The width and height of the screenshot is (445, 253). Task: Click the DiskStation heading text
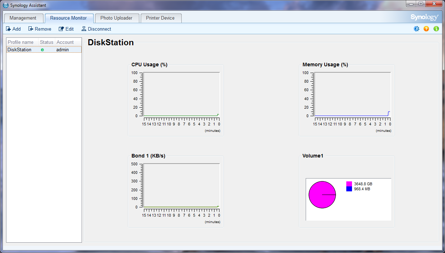coord(111,42)
